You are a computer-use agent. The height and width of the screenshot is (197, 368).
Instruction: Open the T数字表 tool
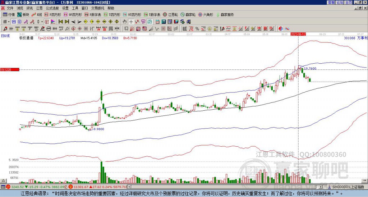click(152, 14)
